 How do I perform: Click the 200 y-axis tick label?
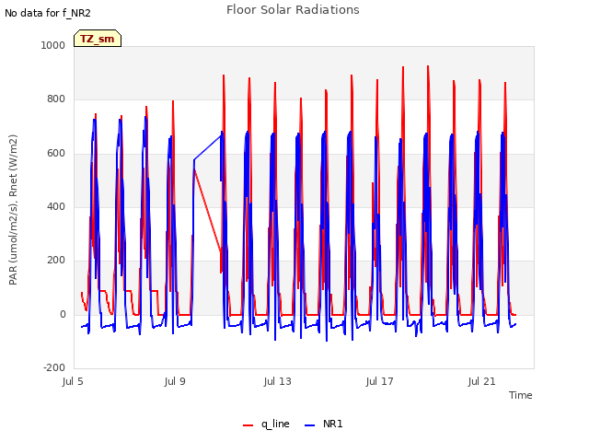[x=56, y=260]
